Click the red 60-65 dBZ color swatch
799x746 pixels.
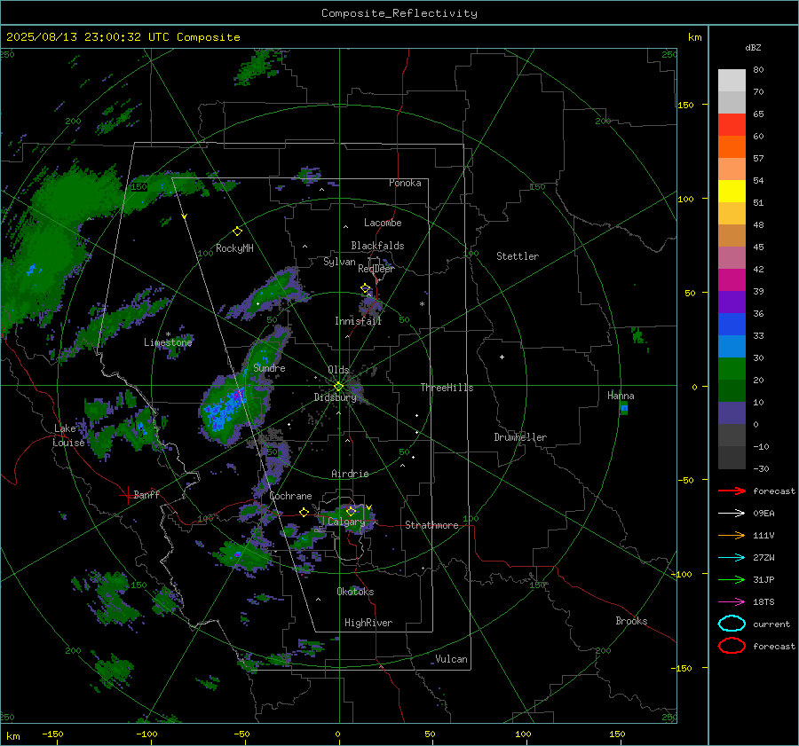pos(732,125)
